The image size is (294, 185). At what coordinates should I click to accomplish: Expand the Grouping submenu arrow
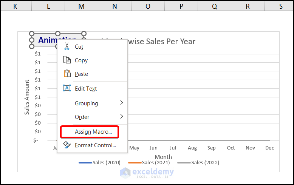[x=121, y=103]
